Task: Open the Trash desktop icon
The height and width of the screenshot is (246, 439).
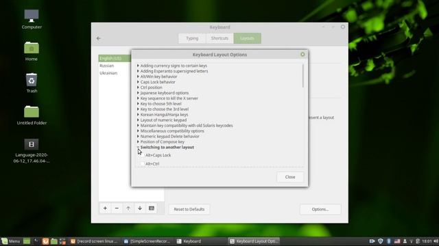Action: (x=32, y=83)
